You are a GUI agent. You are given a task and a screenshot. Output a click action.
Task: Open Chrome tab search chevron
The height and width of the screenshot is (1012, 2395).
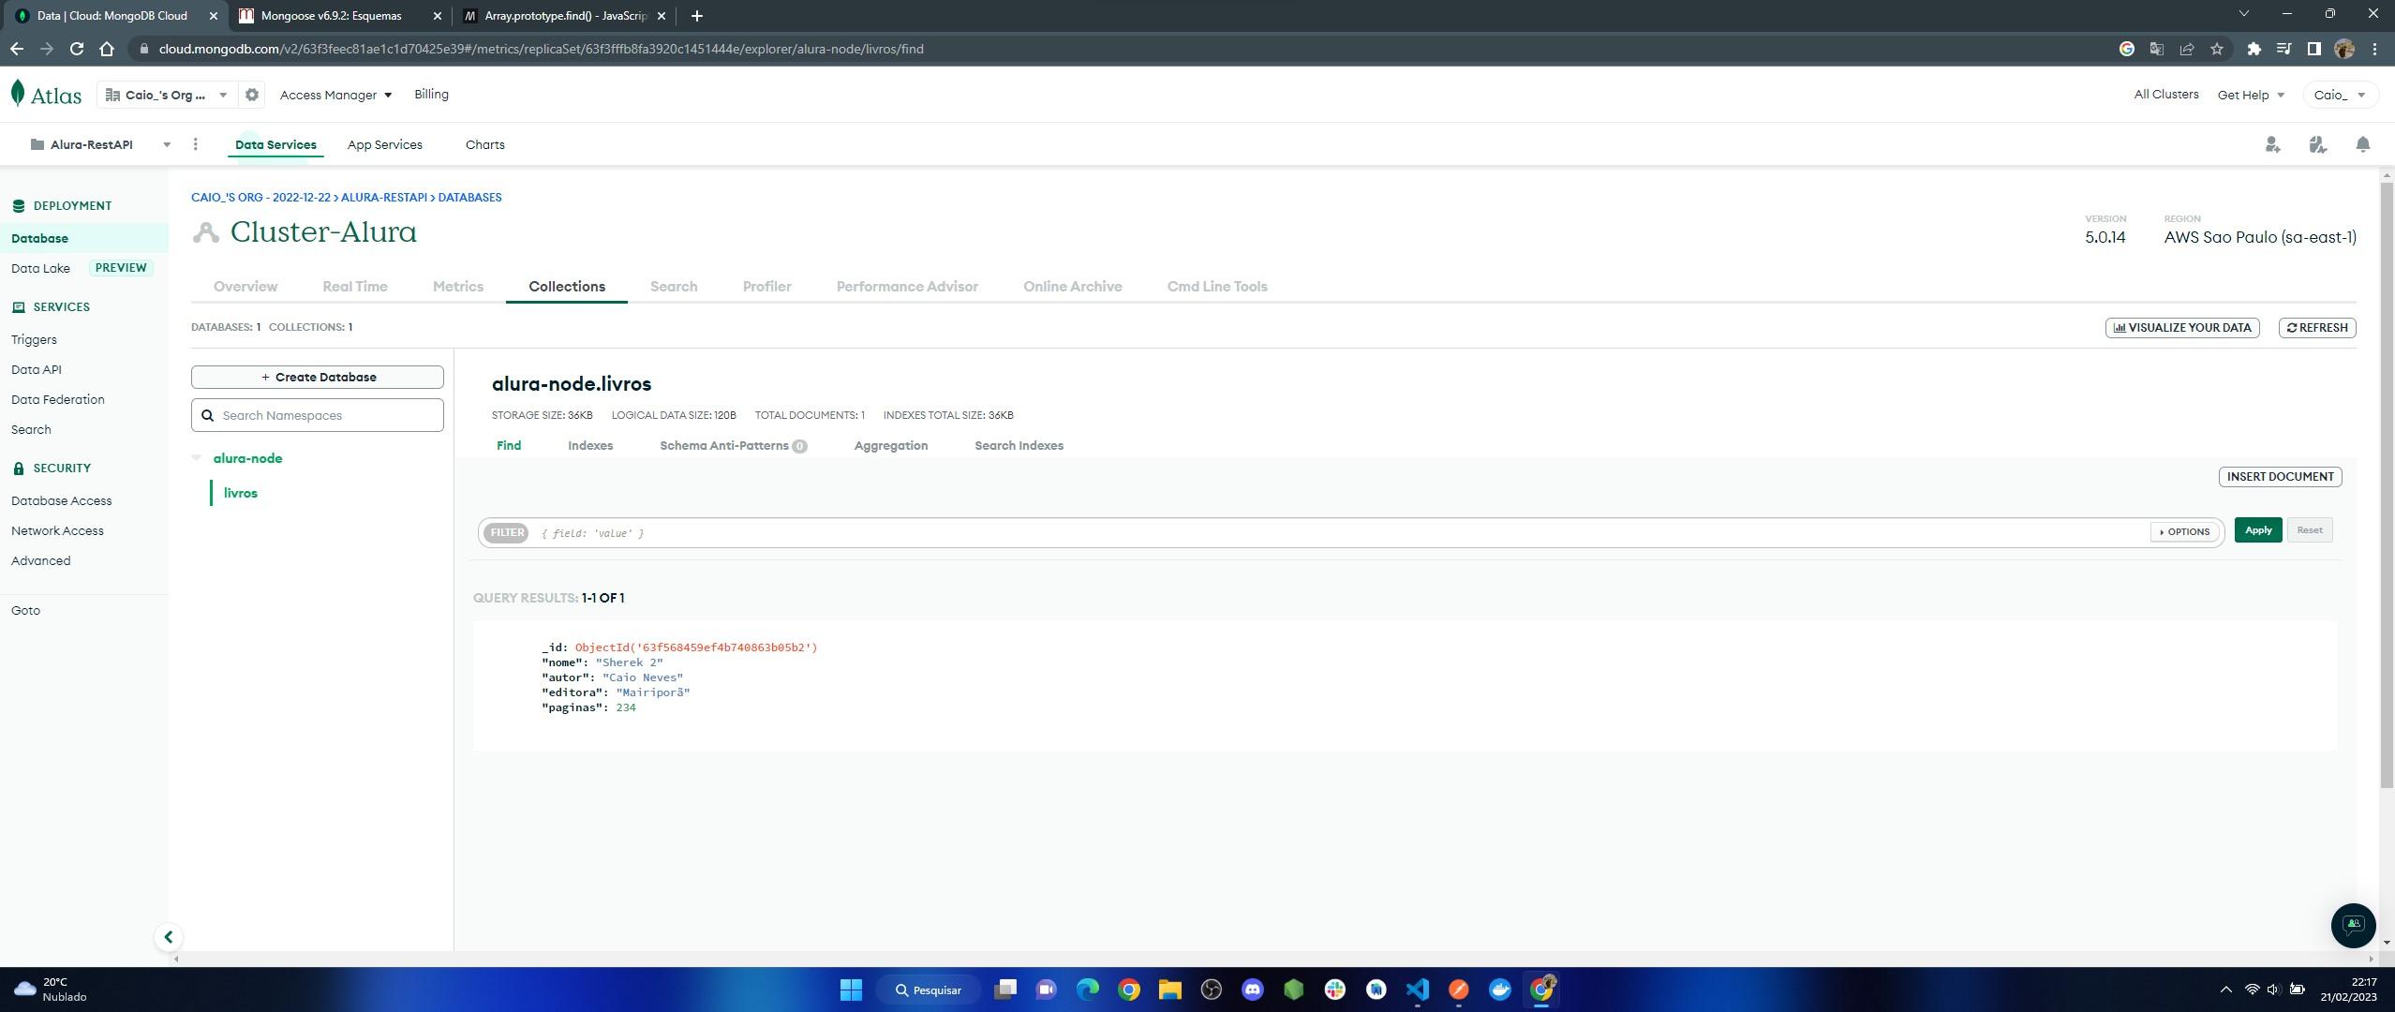point(2243,14)
